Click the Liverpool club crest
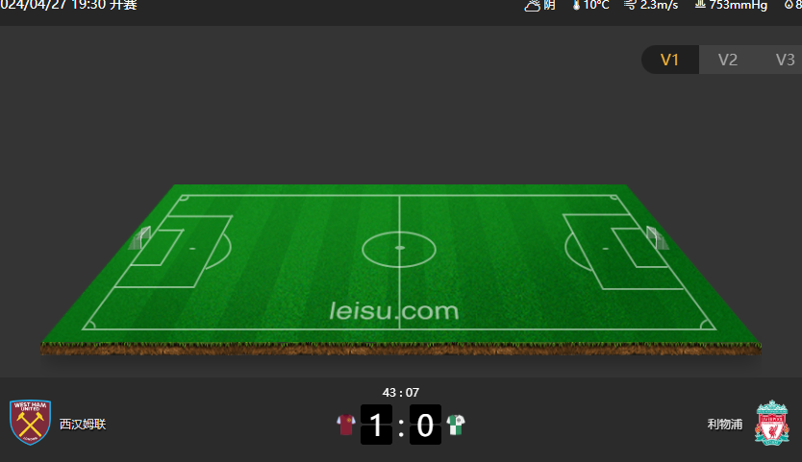The width and height of the screenshot is (802, 462). (772, 423)
